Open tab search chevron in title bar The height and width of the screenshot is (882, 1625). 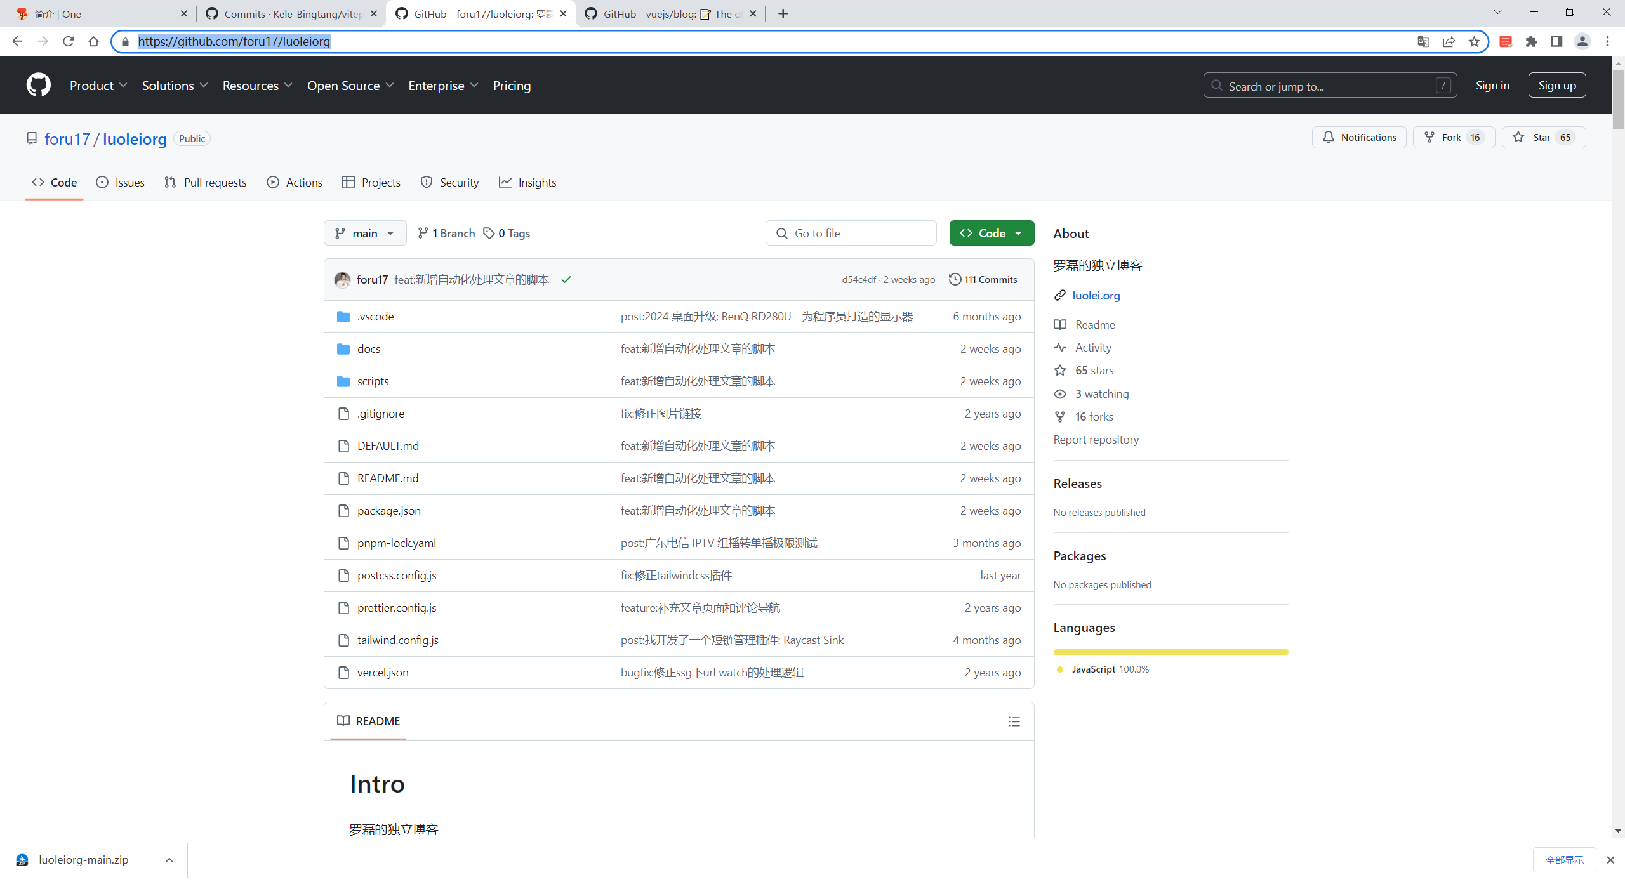[1497, 12]
